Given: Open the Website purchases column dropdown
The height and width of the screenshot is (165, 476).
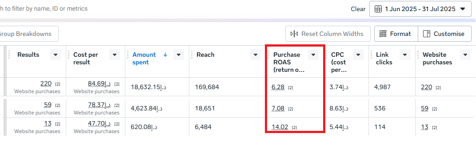Looking at the screenshot, I should (x=465, y=55).
